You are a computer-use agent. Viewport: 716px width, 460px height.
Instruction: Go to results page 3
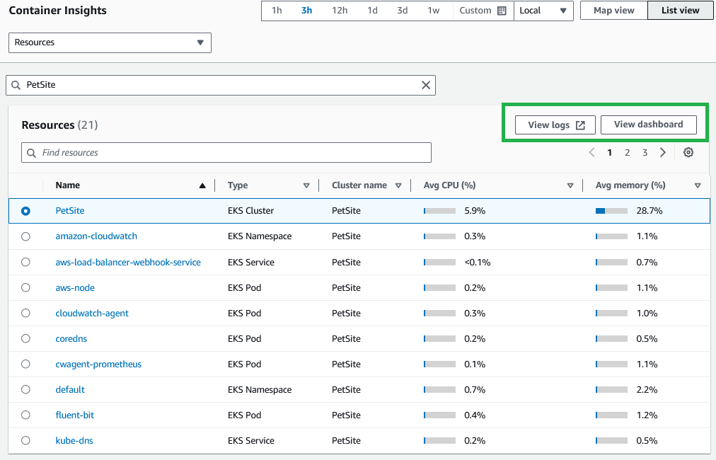coord(645,152)
